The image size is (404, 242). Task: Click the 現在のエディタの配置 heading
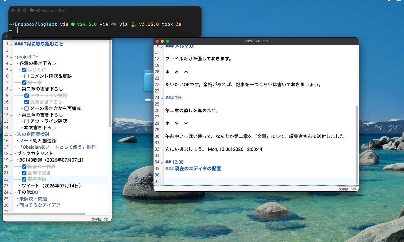[x=193, y=169]
